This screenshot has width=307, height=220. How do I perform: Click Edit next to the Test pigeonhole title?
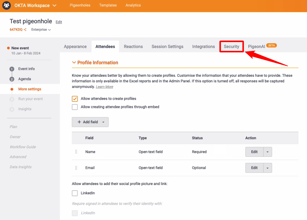click(59, 22)
